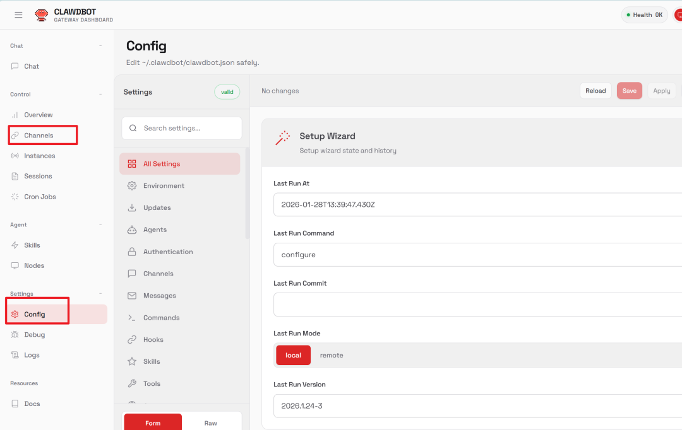The width and height of the screenshot is (682, 430).
Task: Click the Cron Jobs spinner icon
Action: (15, 196)
